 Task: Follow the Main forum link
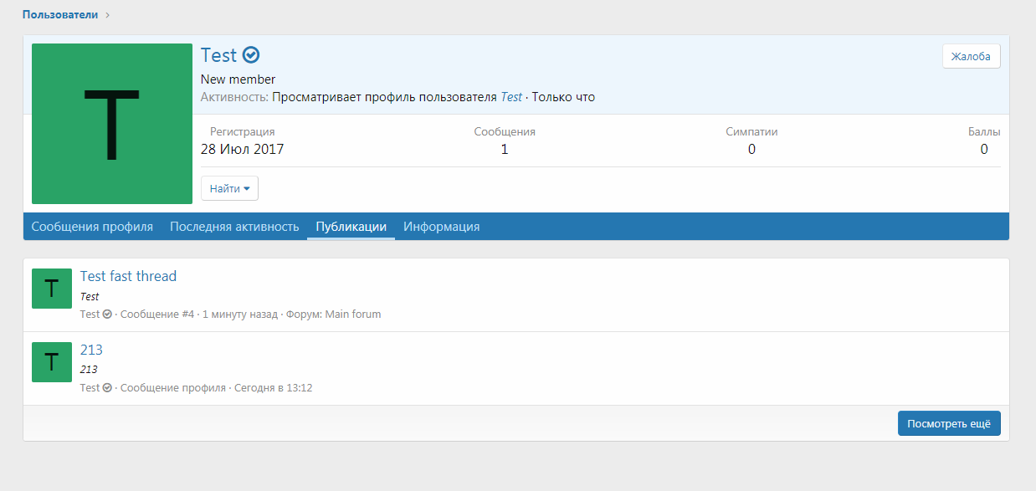coord(355,314)
